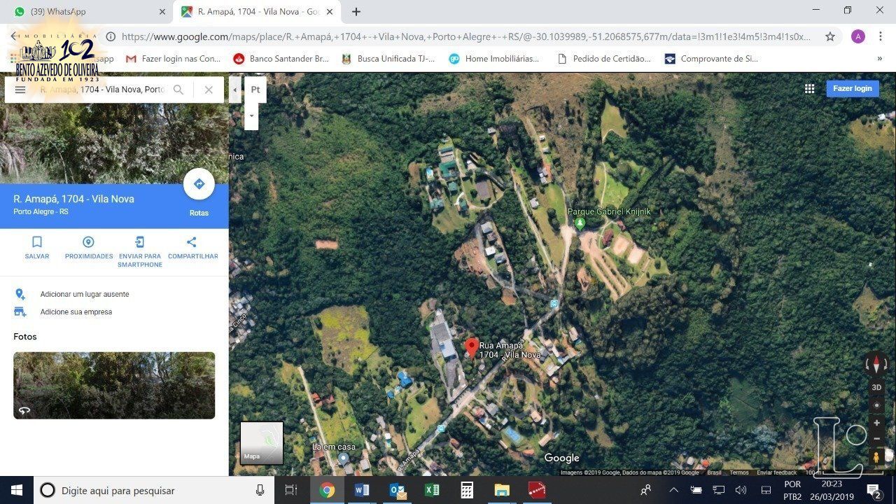
Task: Show my current location
Action: click(x=876, y=405)
